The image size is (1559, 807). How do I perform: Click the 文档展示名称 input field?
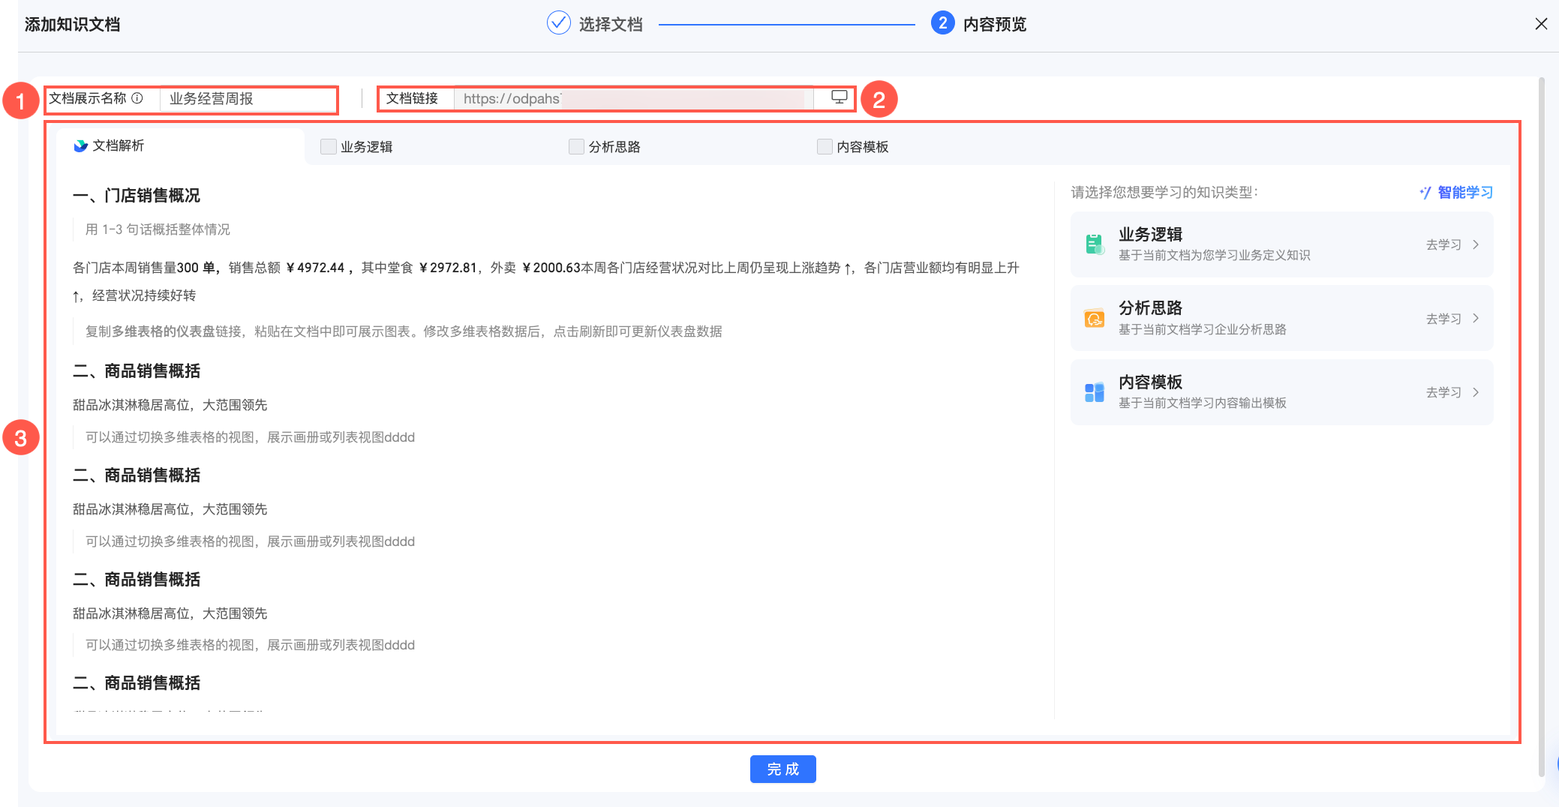(248, 99)
